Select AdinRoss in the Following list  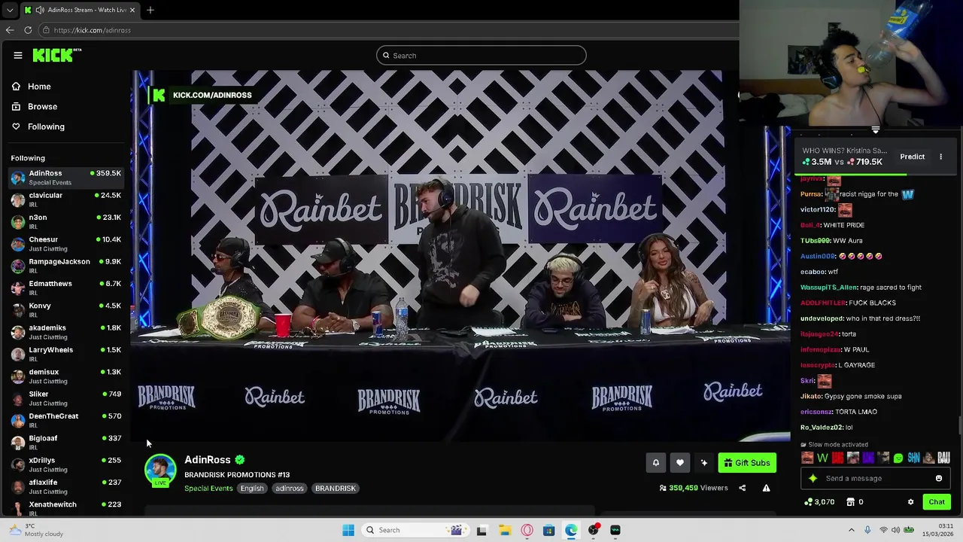[x=66, y=178]
